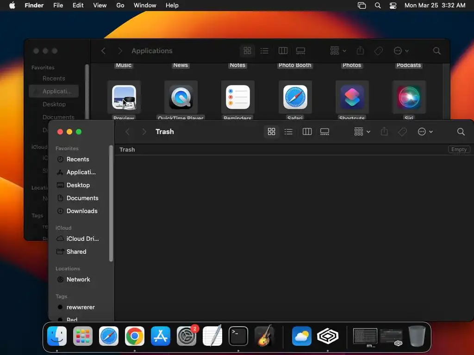Select Desktop in Applications window sidebar
Image resolution: width=474 pixels, height=355 pixels.
[x=54, y=104]
